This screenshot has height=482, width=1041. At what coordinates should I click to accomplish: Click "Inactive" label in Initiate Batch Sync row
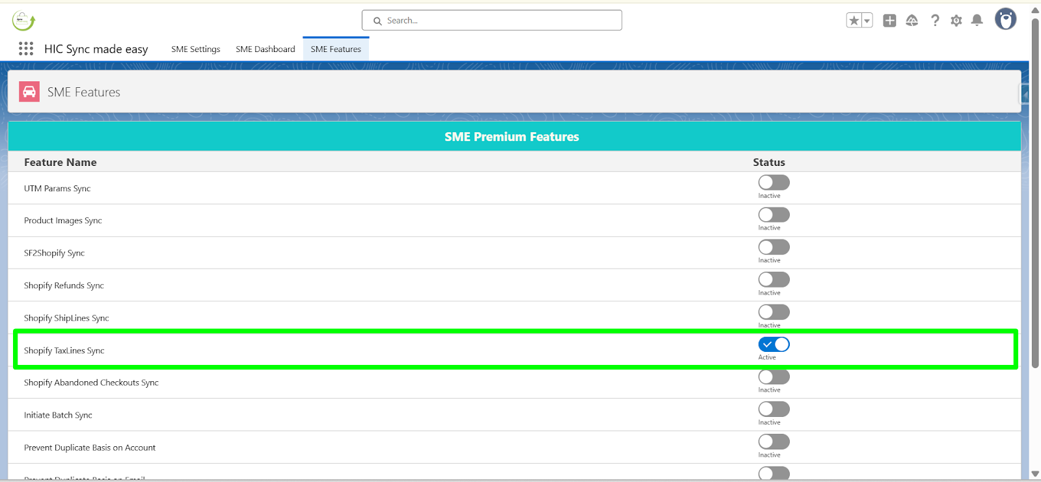(769, 422)
